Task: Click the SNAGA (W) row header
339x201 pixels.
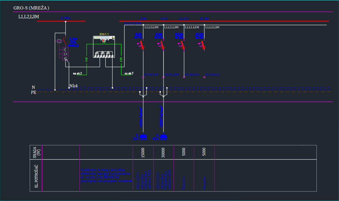Action: pos(36,152)
